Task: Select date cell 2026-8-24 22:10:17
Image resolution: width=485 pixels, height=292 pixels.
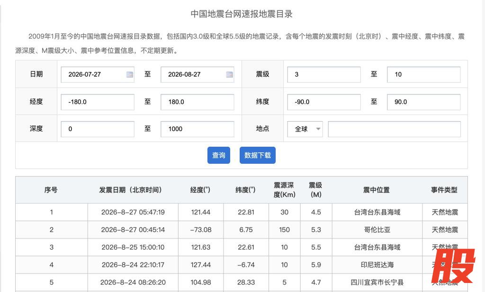Action: (133, 265)
